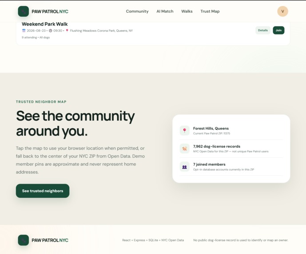Click React + Express + SQLite + NYC Open Data
306x254 pixels.
153,240
